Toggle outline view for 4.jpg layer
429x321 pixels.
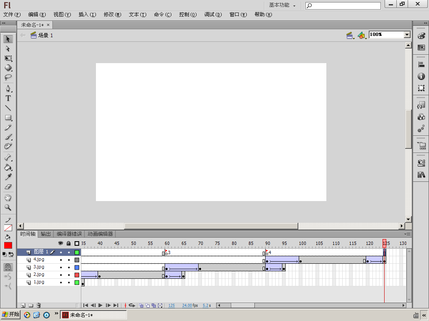pos(77,260)
